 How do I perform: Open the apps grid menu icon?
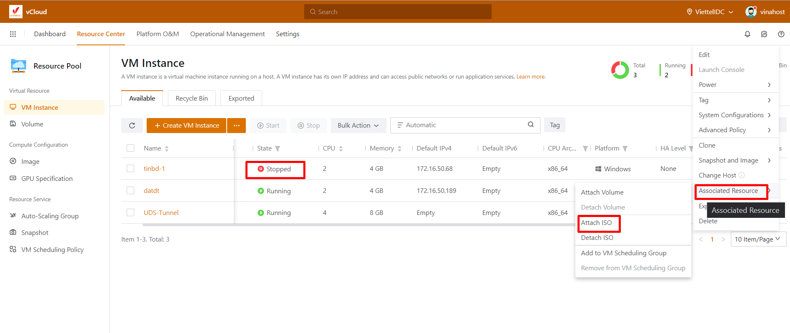pos(13,34)
